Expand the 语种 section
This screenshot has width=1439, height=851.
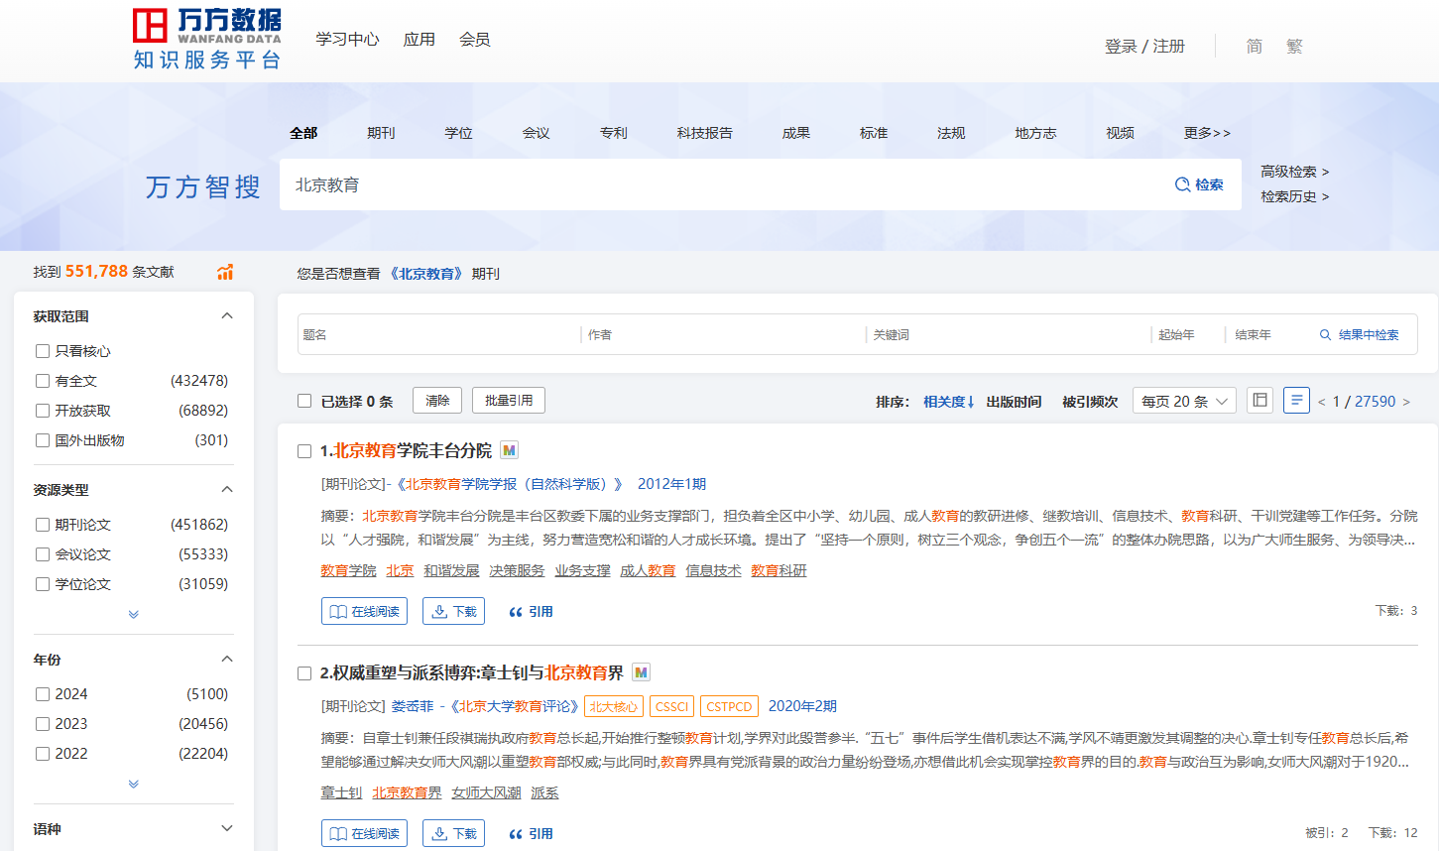[227, 828]
